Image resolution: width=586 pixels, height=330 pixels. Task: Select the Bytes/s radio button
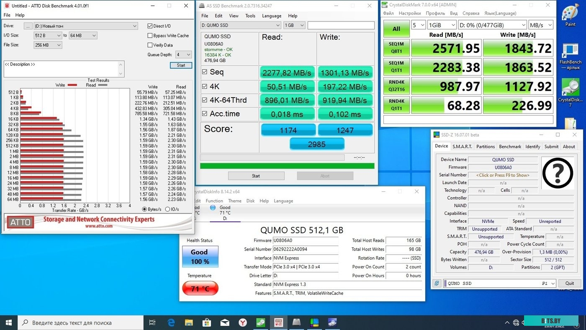pyautogui.click(x=144, y=209)
